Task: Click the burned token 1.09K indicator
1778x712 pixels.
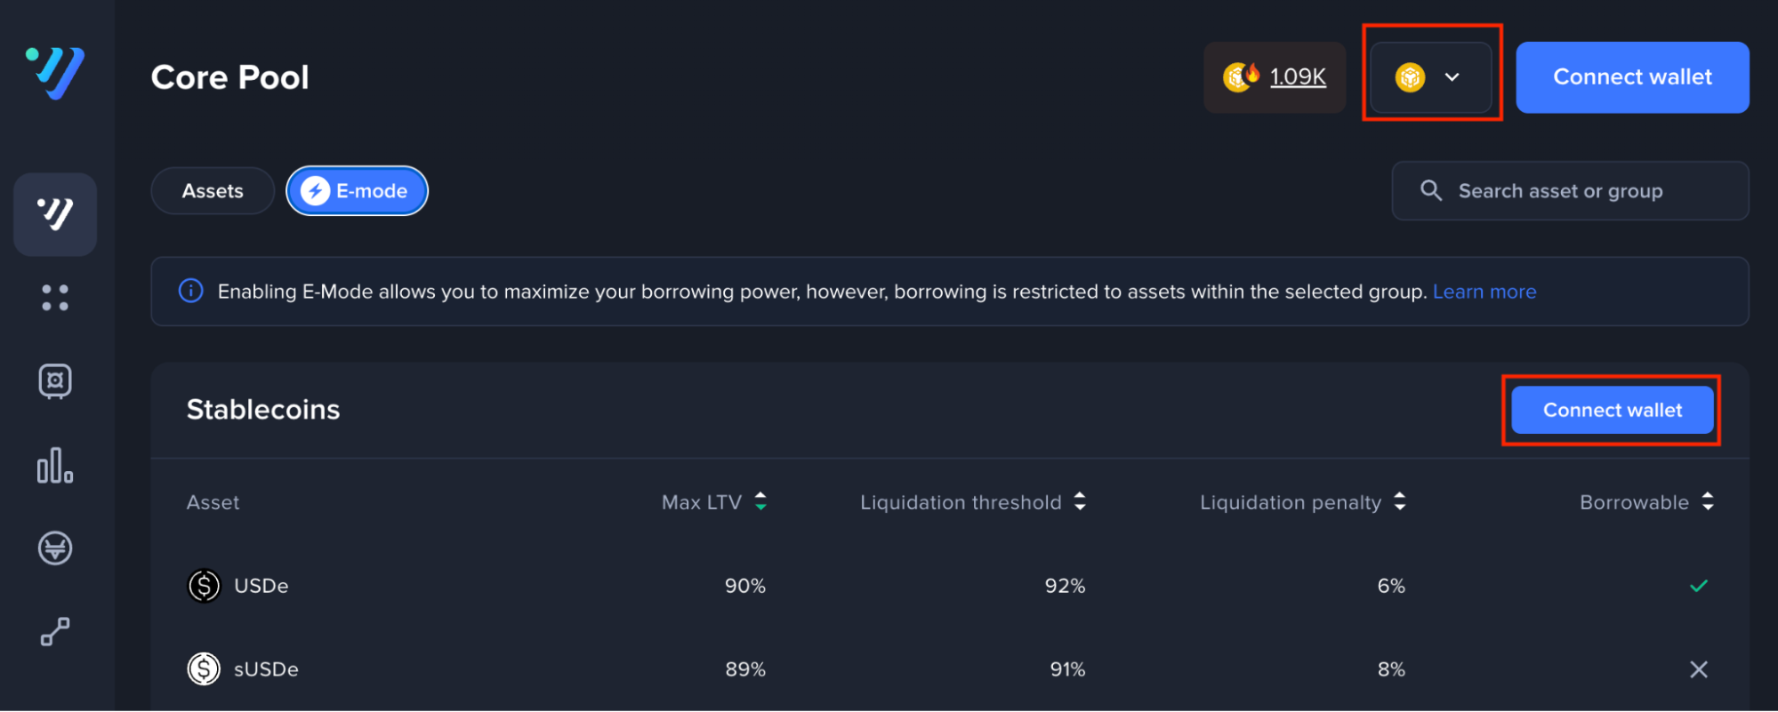Action: tap(1275, 77)
